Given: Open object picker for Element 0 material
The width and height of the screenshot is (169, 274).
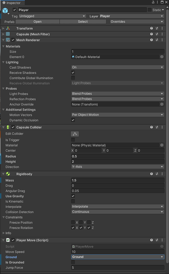Looking at the screenshot, I should tap(162, 57).
